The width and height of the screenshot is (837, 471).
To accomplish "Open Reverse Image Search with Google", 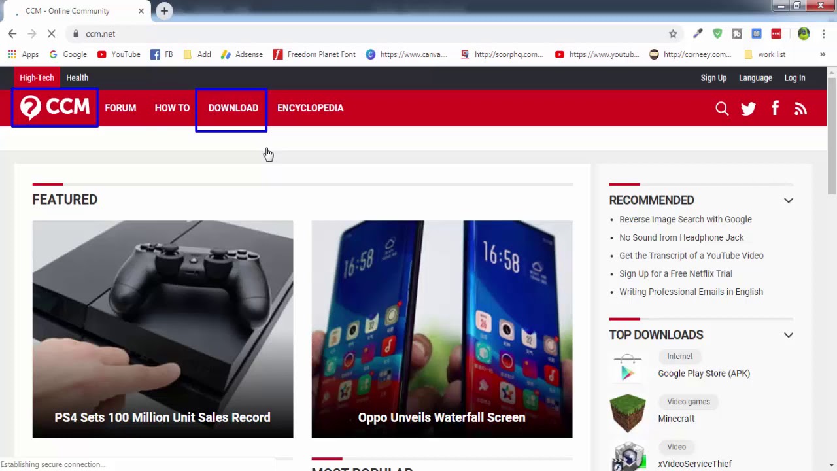I will click(685, 219).
